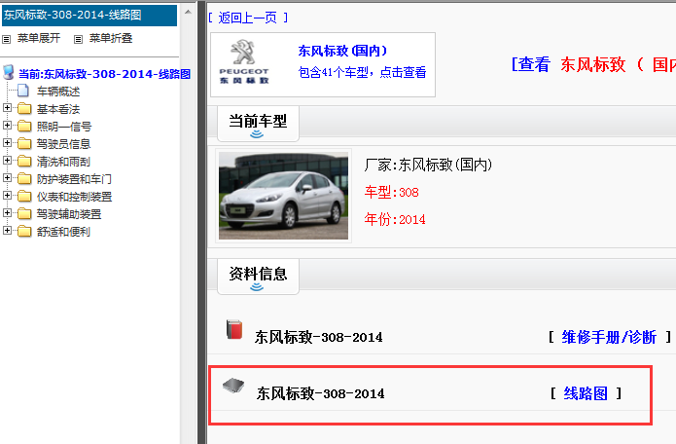Click the folder icon for 防护装置和车门
Screen dimensions: 676x444
pyautogui.click(x=24, y=178)
